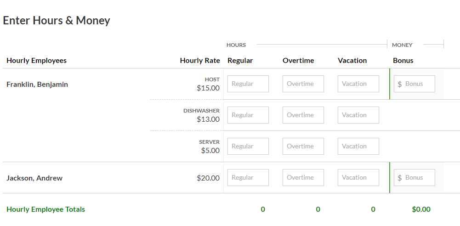Click the Franklin, Benjamin employee name
This screenshot has height=226, width=460.
click(37, 85)
